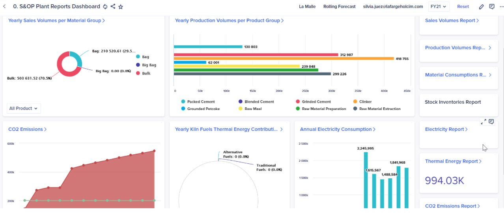The image size is (504, 213).
Task: Expand Yearly Kiln Fuels chart chevron
Action: (282, 129)
